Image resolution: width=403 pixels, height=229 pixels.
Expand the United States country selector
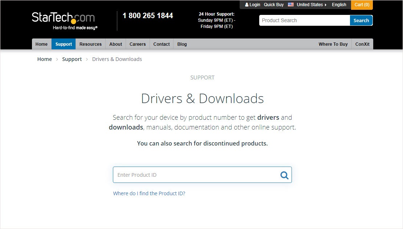coord(310,4)
